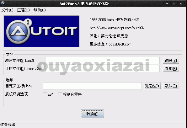Open the 帮助(H) menu

(40, 10)
